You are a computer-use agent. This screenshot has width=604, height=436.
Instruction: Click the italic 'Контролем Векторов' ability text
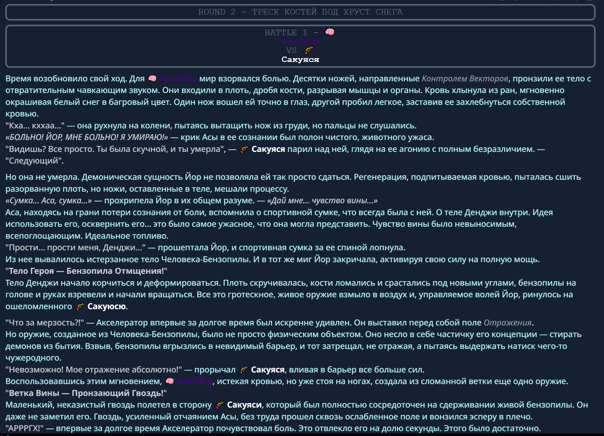pyautogui.click(x=465, y=79)
